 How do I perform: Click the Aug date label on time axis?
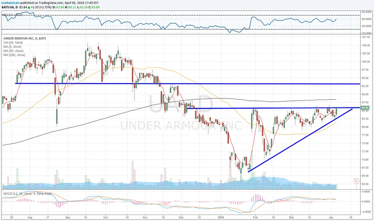(30, 217)
